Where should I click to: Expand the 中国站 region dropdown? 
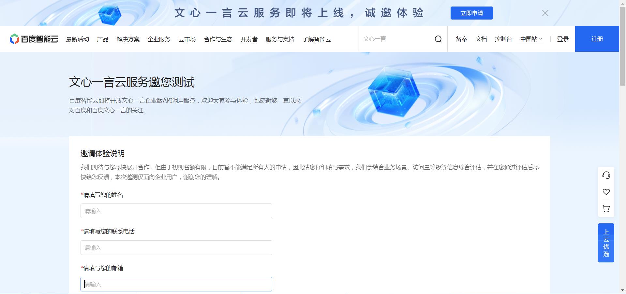pyautogui.click(x=531, y=39)
